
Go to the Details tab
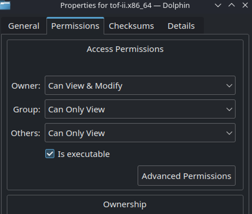(x=181, y=26)
